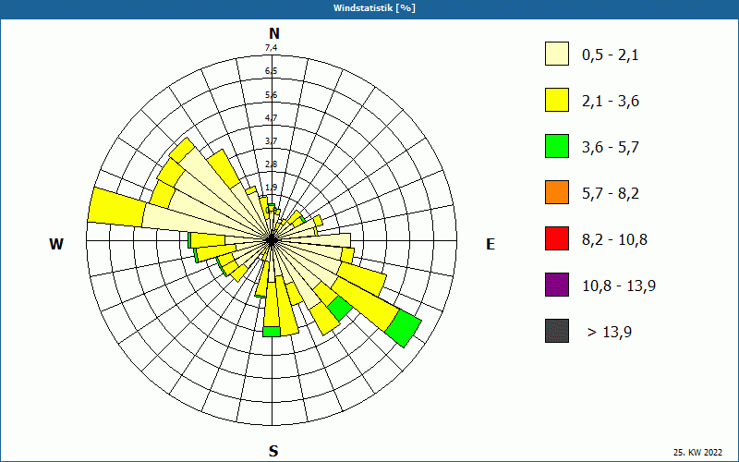Click the 6,5 axis scale value

271,71
